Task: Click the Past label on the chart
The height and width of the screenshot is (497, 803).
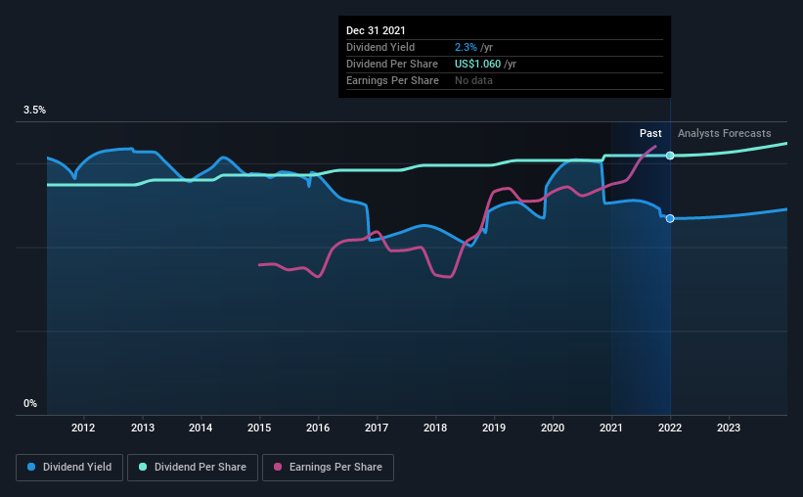Action: pos(650,133)
